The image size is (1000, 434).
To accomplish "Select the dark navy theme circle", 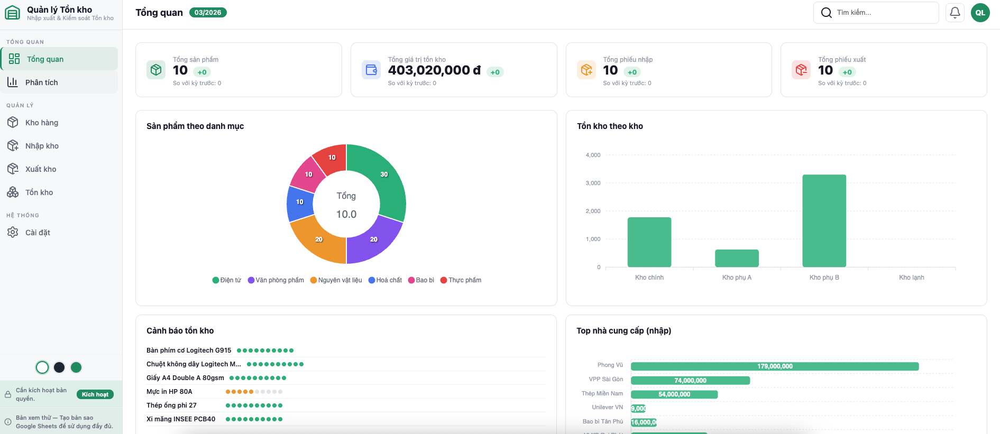I will (59, 367).
